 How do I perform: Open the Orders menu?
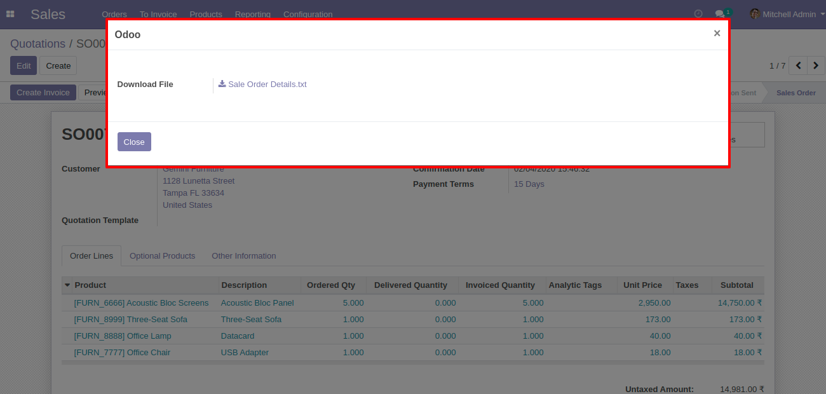point(114,14)
